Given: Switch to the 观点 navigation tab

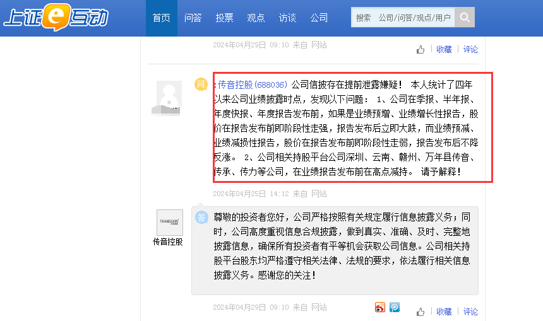Looking at the screenshot, I should (x=256, y=18).
